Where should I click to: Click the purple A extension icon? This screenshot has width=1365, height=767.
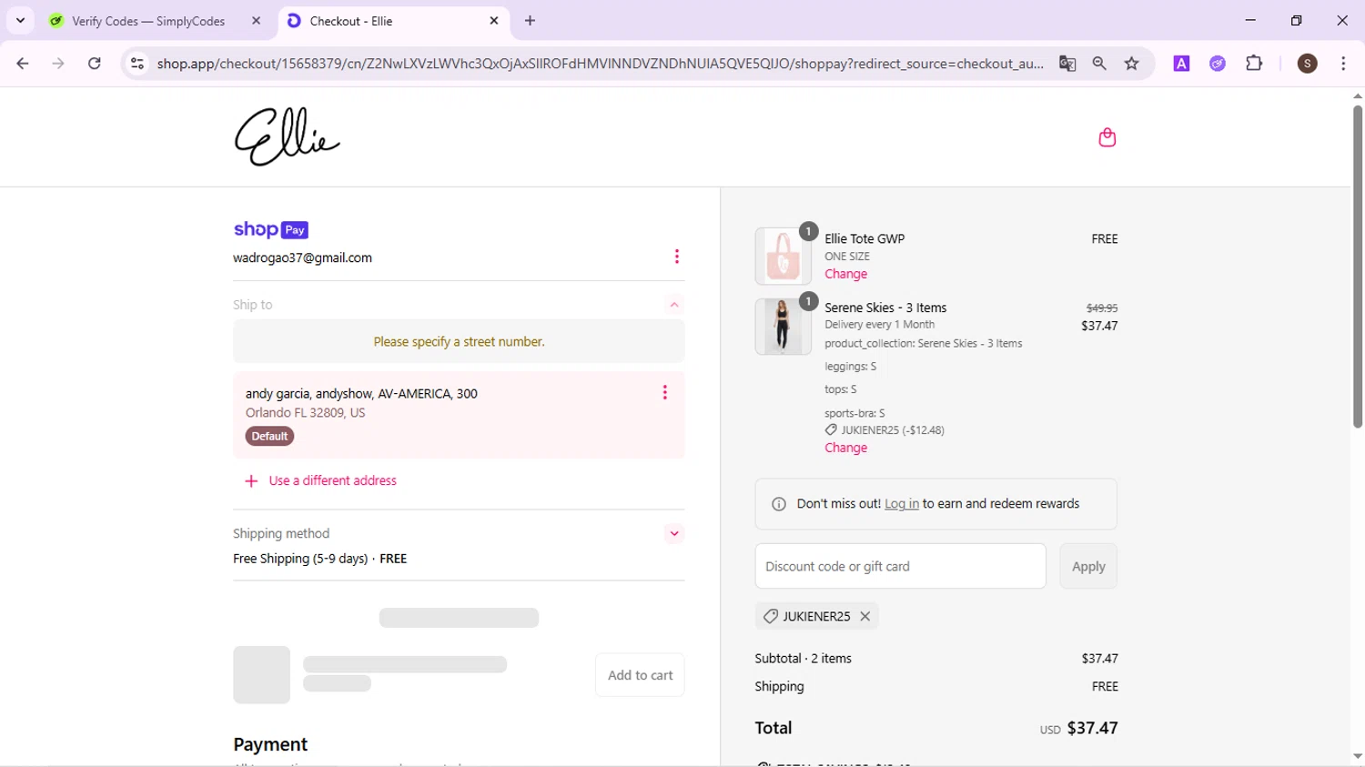click(1181, 64)
